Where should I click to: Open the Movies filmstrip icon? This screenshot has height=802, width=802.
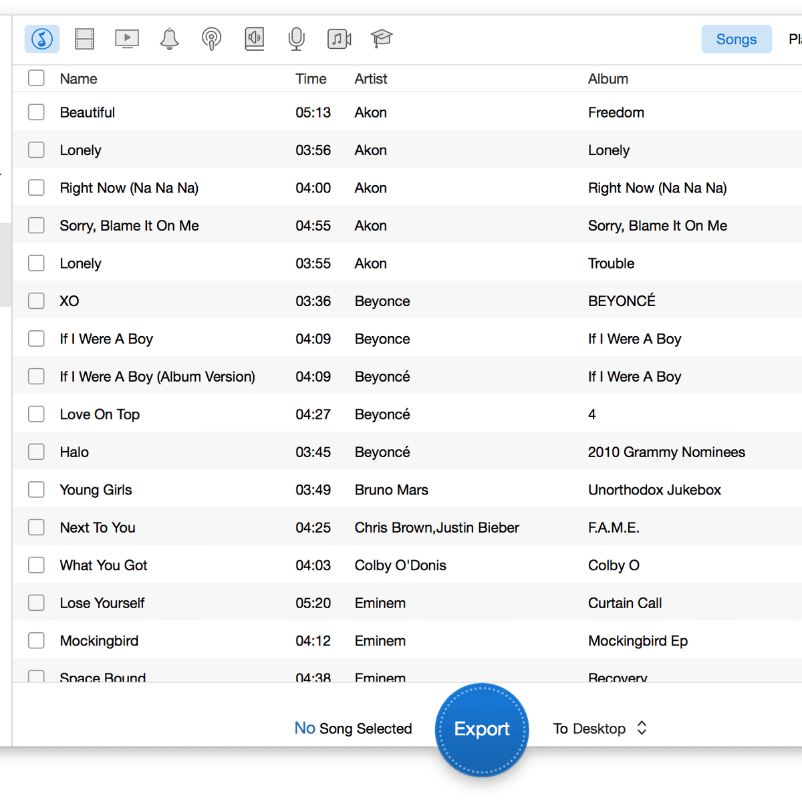tap(85, 39)
